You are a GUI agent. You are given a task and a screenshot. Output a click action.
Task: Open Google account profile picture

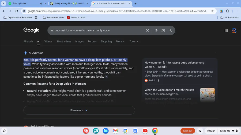[234, 30]
